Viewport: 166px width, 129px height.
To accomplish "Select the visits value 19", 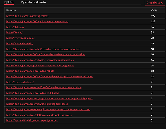I will click(152, 44).
